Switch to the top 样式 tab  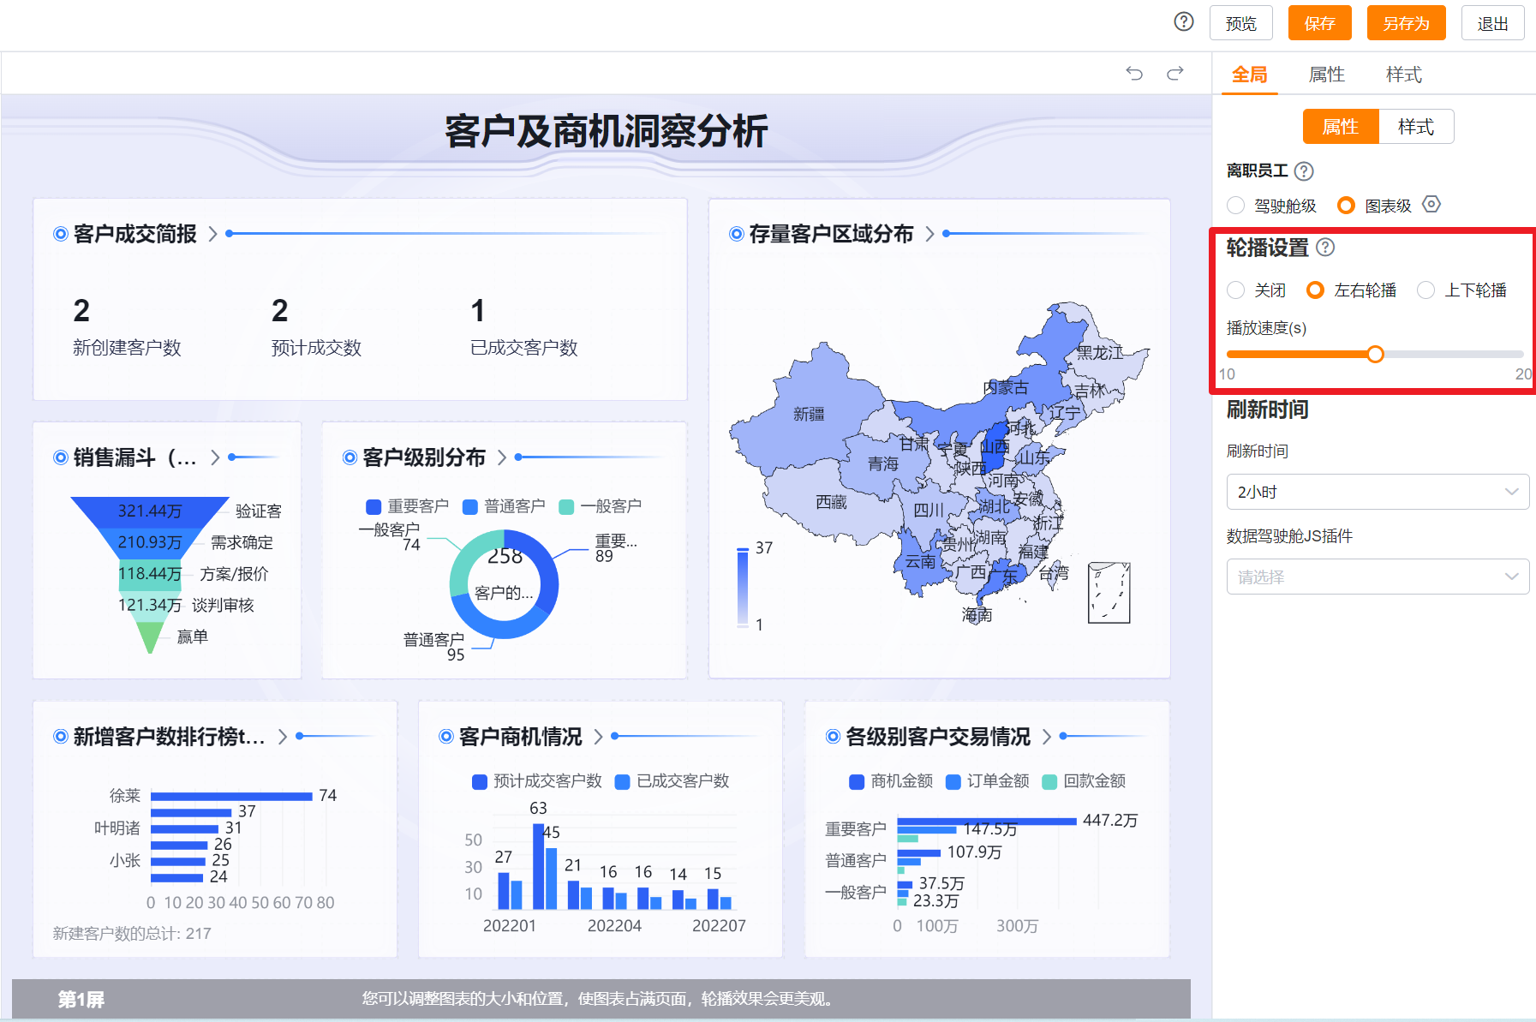[1403, 75]
